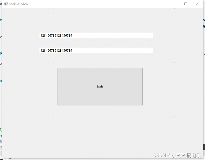
Task: Click the teal "c" text at top-left edge
Action: pos(1,20)
